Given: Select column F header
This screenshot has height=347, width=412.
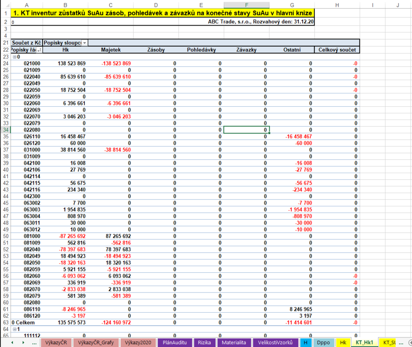Looking at the screenshot, I should click(x=247, y=5).
